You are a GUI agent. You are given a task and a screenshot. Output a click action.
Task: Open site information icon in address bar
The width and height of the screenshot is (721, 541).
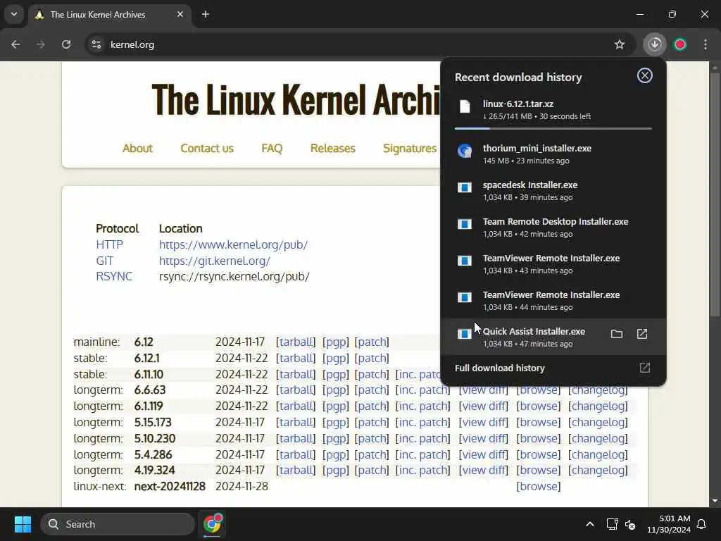click(96, 44)
